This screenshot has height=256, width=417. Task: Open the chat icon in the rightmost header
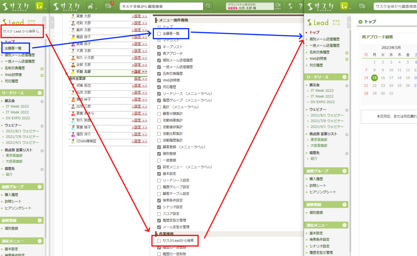(362, 6)
